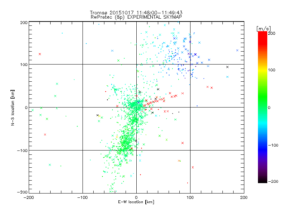This screenshot has width=287, height=215.
Task: Click the colorbar scale label -100
Action: (273, 145)
